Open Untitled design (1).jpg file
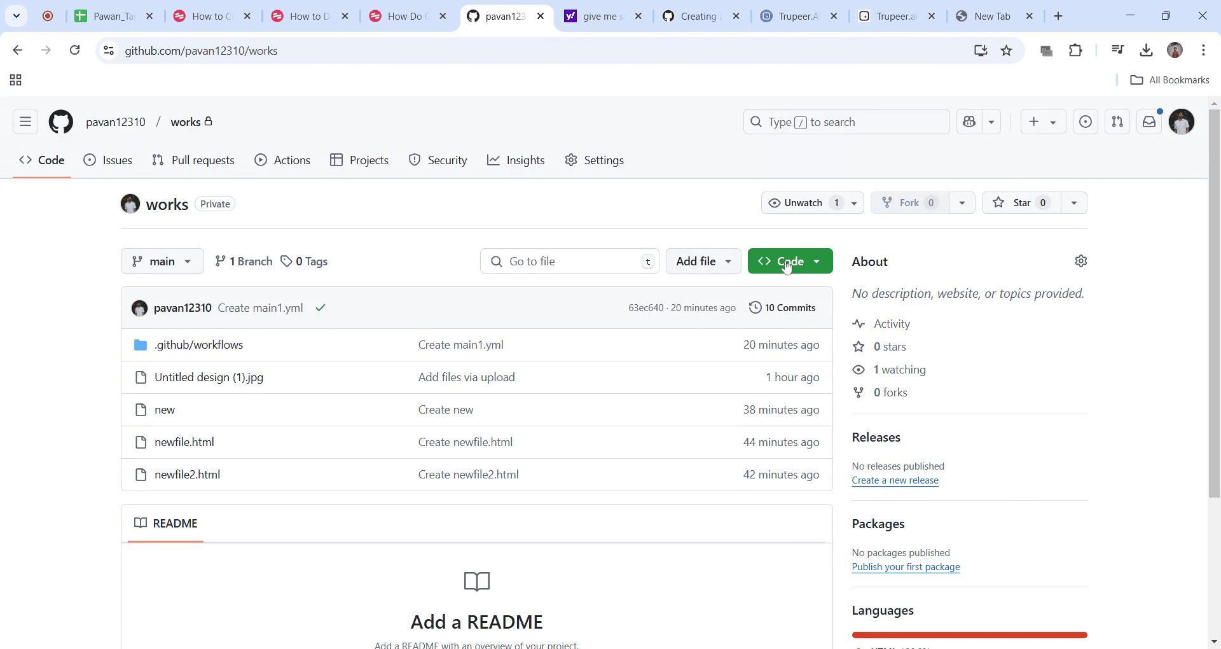Viewport: 1221px width, 649px height. 209,377
